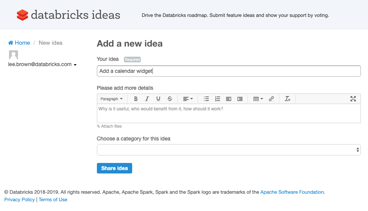The width and height of the screenshot is (368, 211).
Task: Apply underline formatting
Action: coord(158,99)
